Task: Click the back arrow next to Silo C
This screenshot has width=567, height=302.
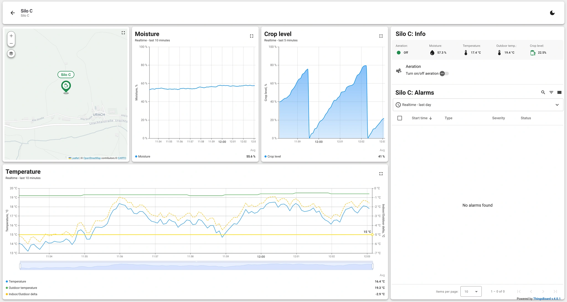Action: (12, 13)
